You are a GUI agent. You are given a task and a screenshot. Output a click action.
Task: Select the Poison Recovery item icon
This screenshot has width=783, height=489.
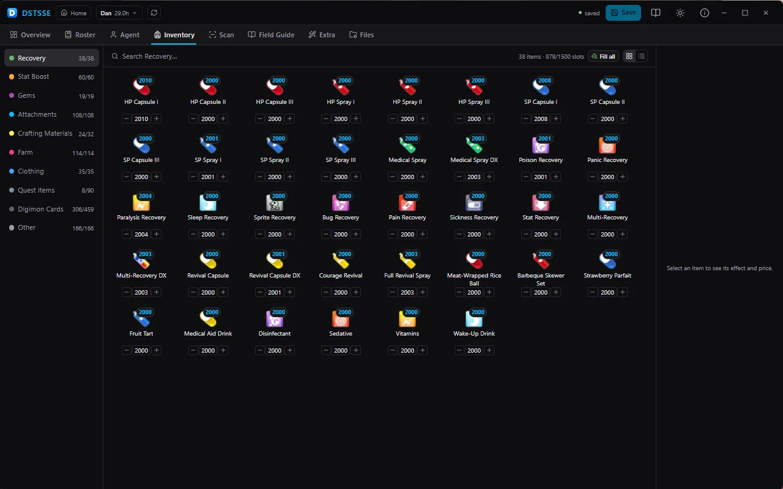(541, 145)
